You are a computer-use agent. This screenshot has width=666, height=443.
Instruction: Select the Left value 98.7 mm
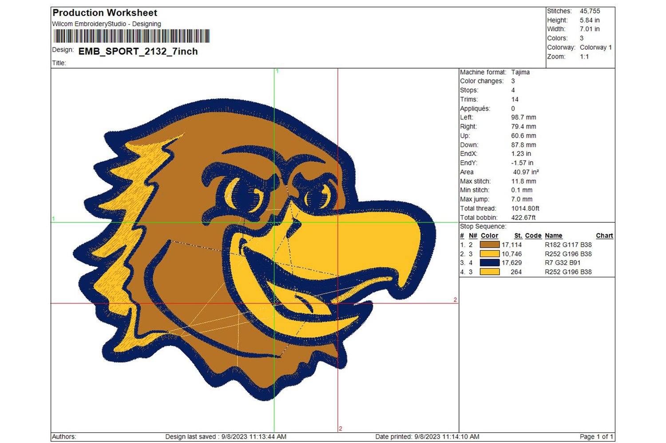pyautogui.click(x=523, y=118)
